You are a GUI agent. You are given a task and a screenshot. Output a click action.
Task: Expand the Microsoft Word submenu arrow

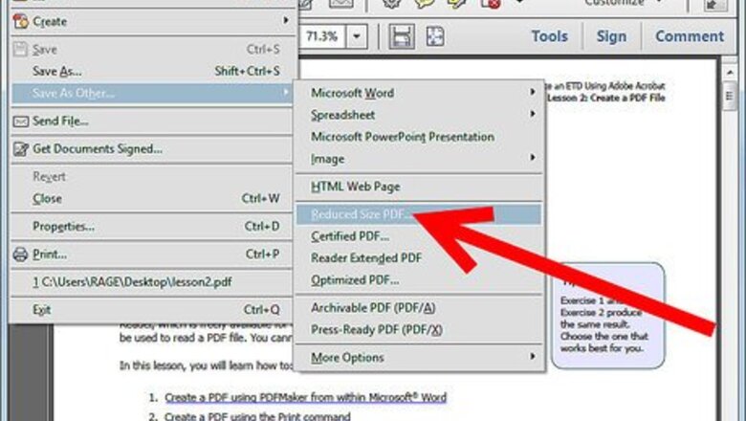(532, 93)
